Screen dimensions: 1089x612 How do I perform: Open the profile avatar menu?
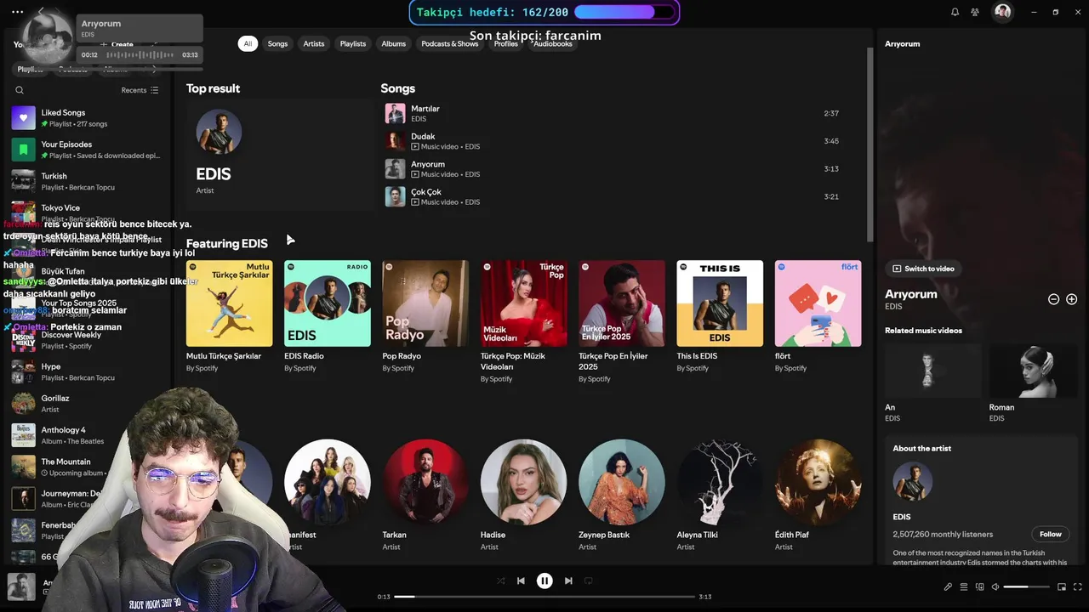pos(1003,12)
